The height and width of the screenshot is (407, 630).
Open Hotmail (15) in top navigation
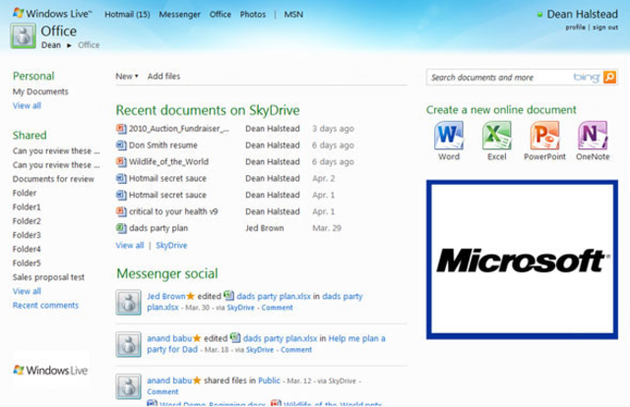coord(127,15)
